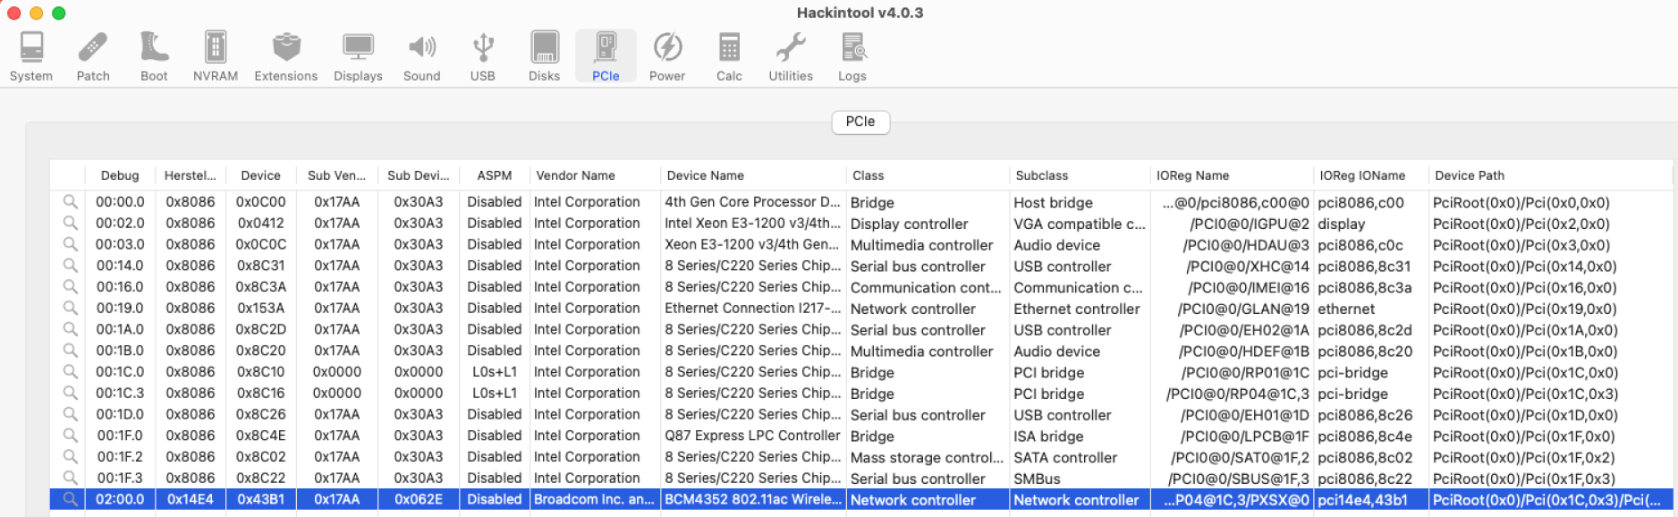Click magnifier icon for 00:00.0 row
The width and height of the screenshot is (1678, 517).
pos(70,202)
